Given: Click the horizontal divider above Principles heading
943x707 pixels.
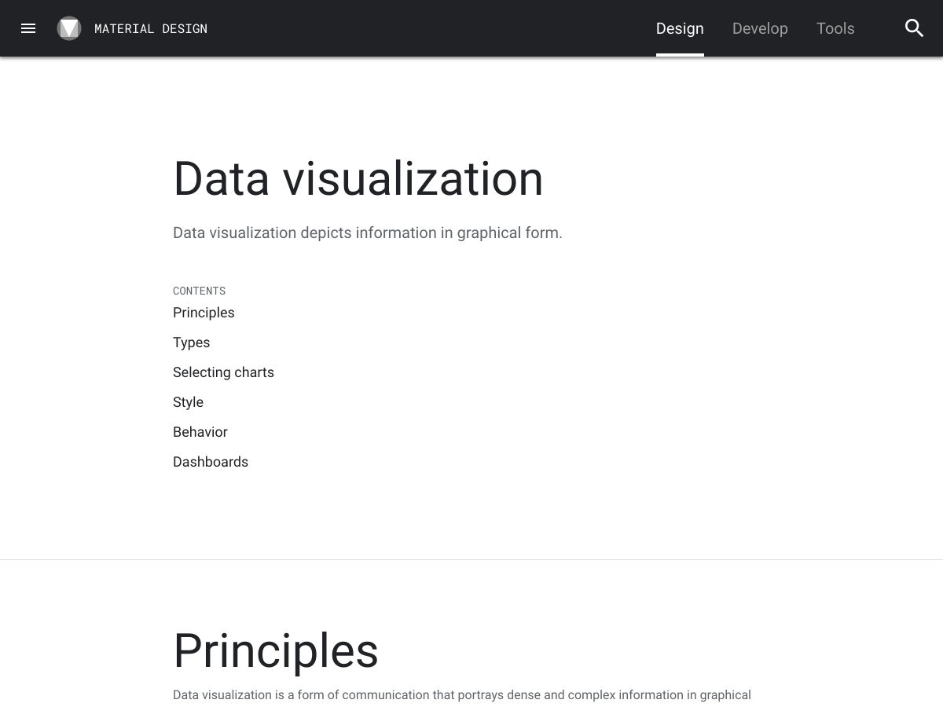Looking at the screenshot, I should coord(472,559).
